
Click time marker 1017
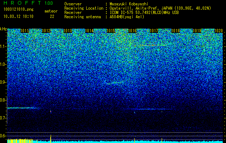pos(154,31)
